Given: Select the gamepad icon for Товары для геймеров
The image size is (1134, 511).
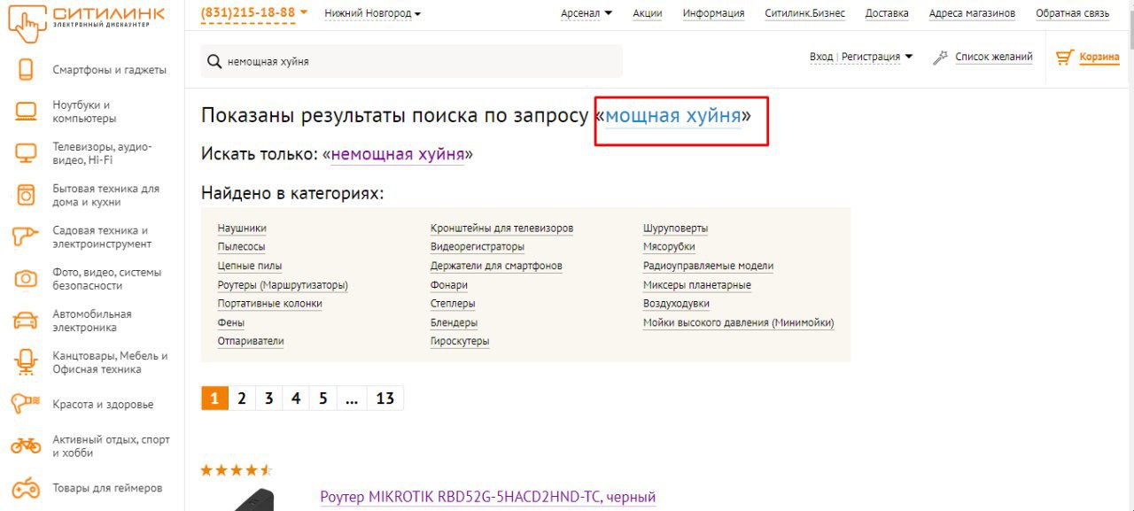Looking at the screenshot, I should 26,488.
